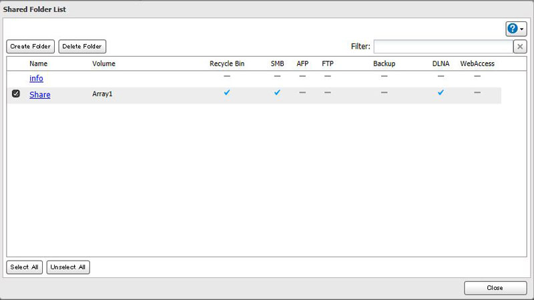Click the Recycle Bin column header
534x300 pixels.
click(x=227, y=63)
